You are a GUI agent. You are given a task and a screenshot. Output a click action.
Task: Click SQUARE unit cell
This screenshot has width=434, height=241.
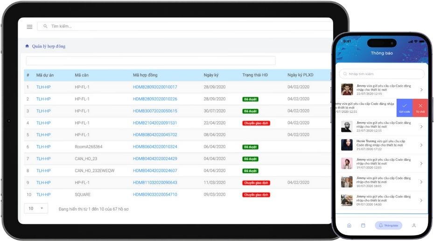point(83,194)
